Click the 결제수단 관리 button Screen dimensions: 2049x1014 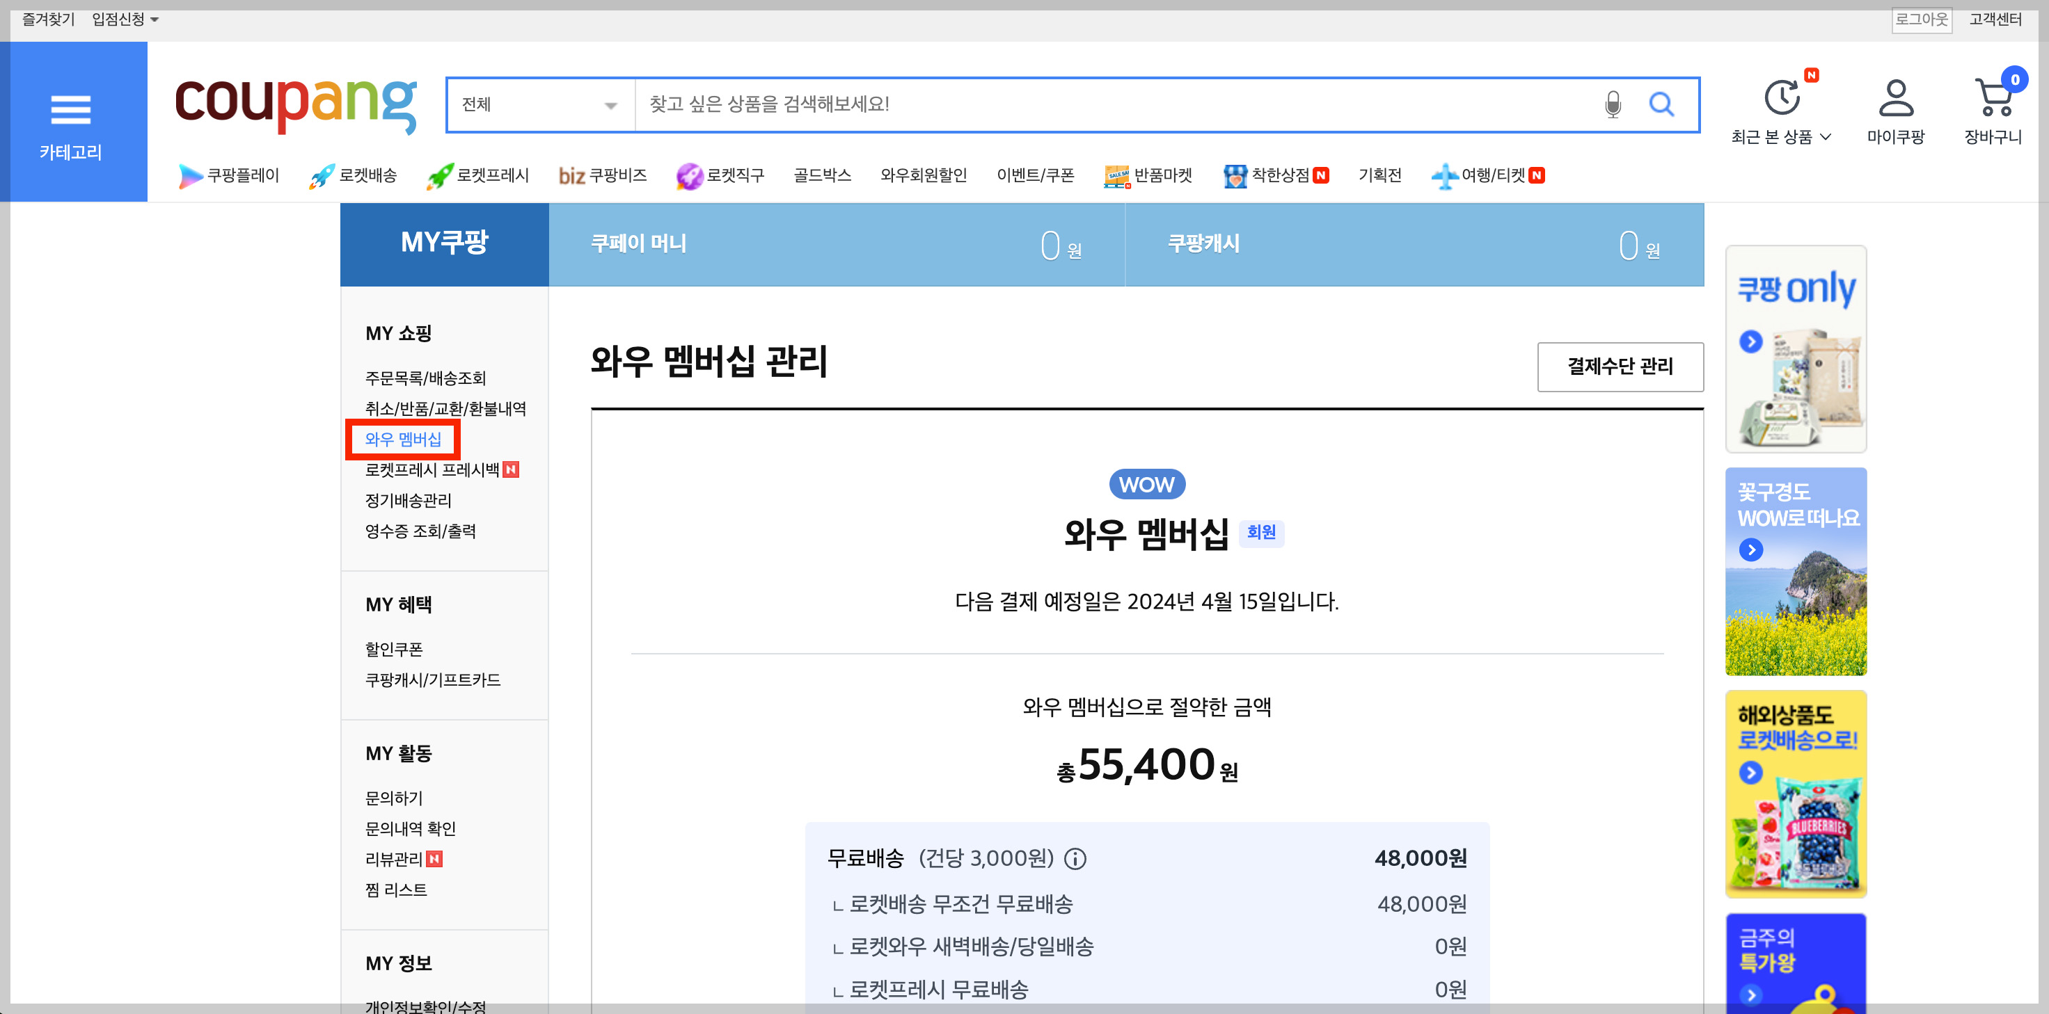coord(1620,367)
